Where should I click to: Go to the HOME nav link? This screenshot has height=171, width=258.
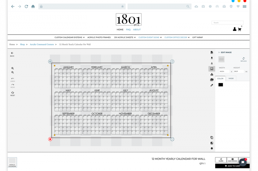point(120,30)
